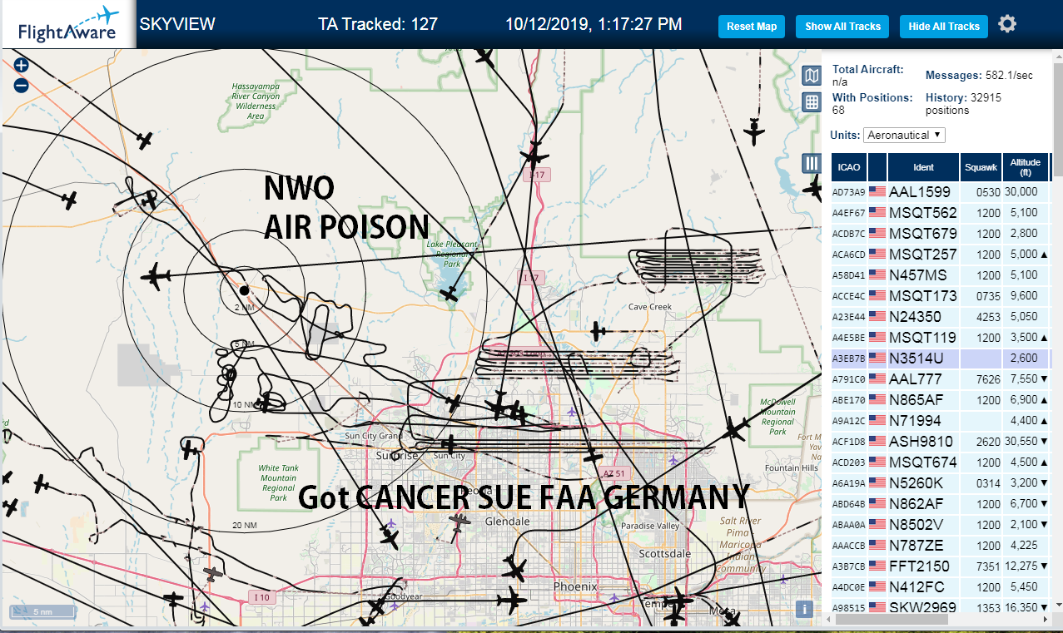Viewport: 1063px width, 633px height.
Task: Select flight MSQT257 row
Action: click(x=940, y=255)
